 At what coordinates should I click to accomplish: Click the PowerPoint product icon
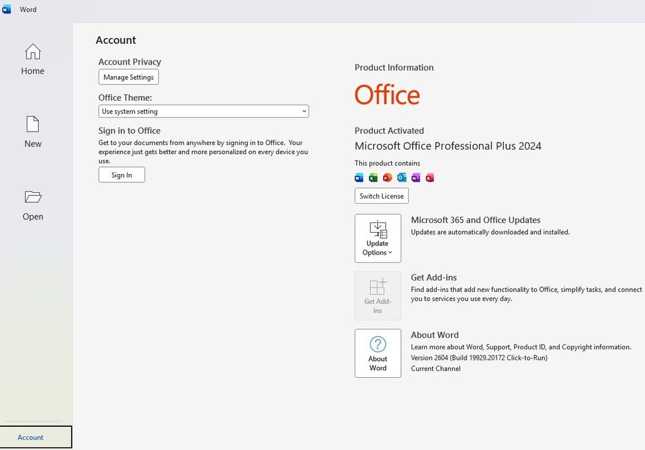pyautogui.click(x=387, y=178)
